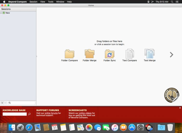The image size is (182, 133).
Task: Close the red support banner
Action: (180, 108)
